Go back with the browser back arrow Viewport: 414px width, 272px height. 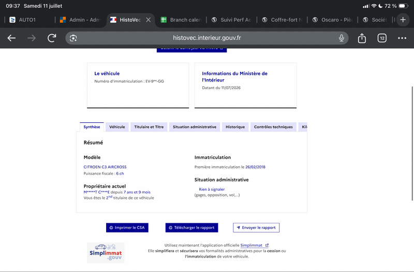pos(11,38)
